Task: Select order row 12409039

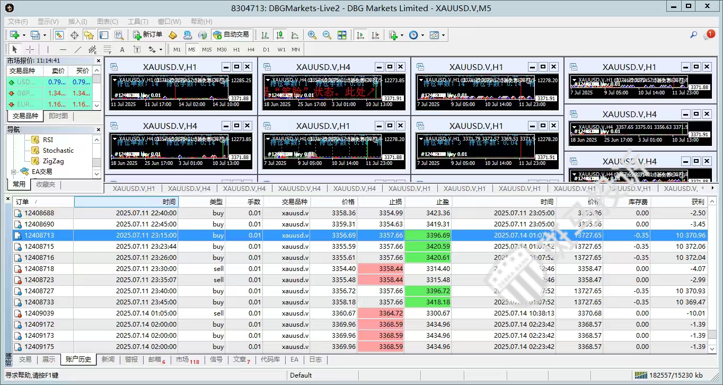Action: pyautogui.click(x=360, y=313)
